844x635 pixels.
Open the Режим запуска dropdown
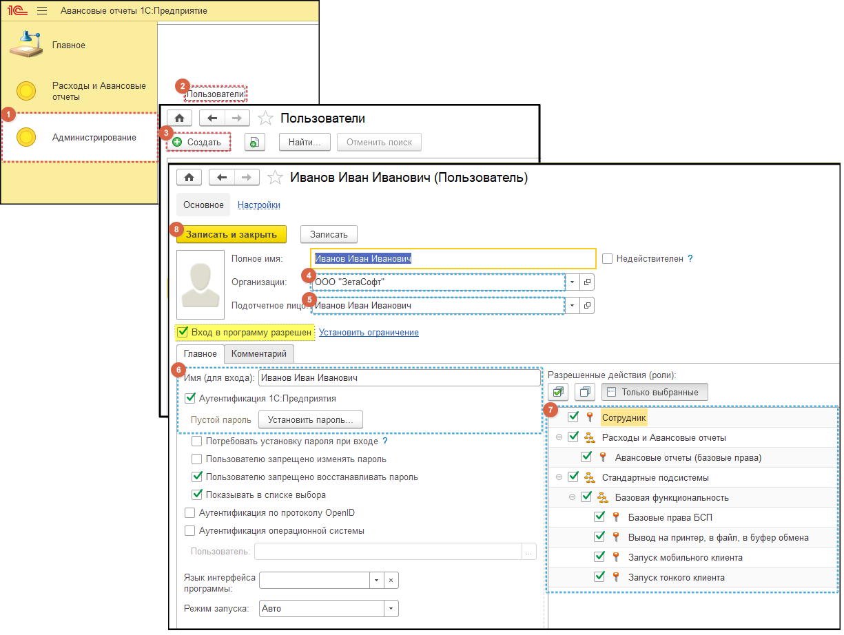pos(391,609)
